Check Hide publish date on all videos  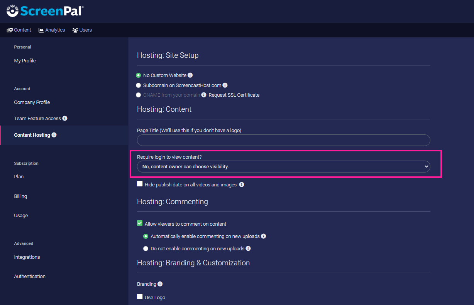click(140, 184)
